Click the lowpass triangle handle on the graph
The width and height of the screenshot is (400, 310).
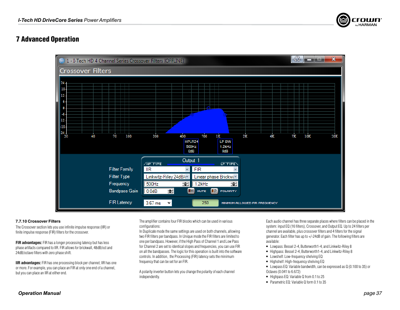225,115
